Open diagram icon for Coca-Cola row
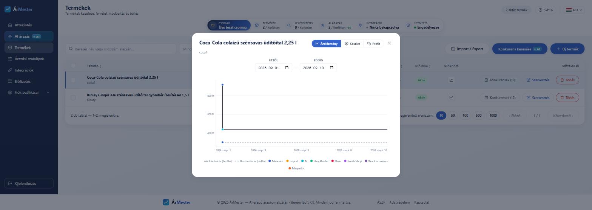The width and height of the screenshot is (592, 210). click(x=451, y=80)
